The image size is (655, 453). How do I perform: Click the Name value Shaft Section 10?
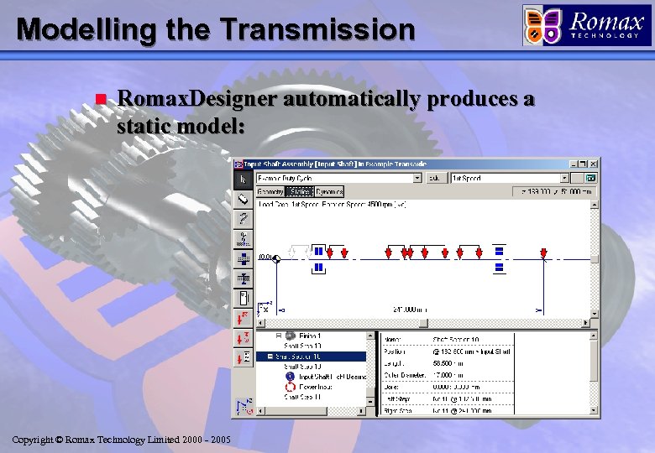(x=456, y=340)
